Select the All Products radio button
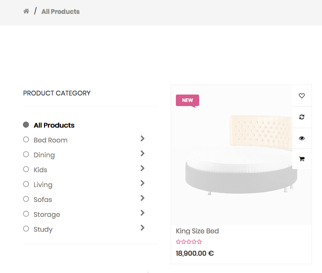322x273 pixels. (26, 125)
